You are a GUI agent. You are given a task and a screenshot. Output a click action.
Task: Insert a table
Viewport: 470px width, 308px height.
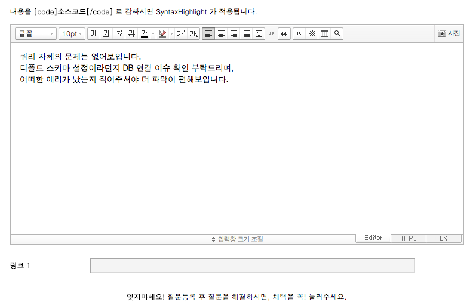[x=325, y=33]
